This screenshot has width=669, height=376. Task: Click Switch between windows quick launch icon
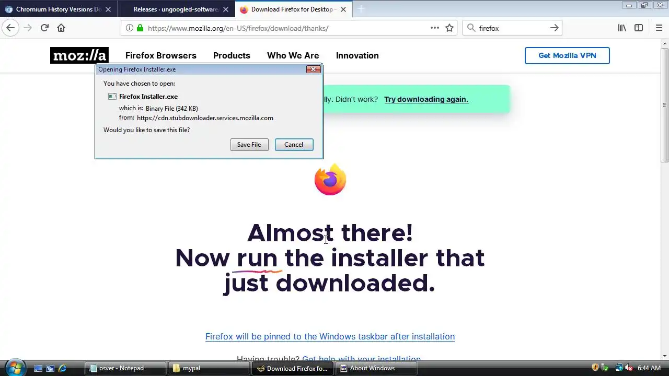[x=50, y=368]
